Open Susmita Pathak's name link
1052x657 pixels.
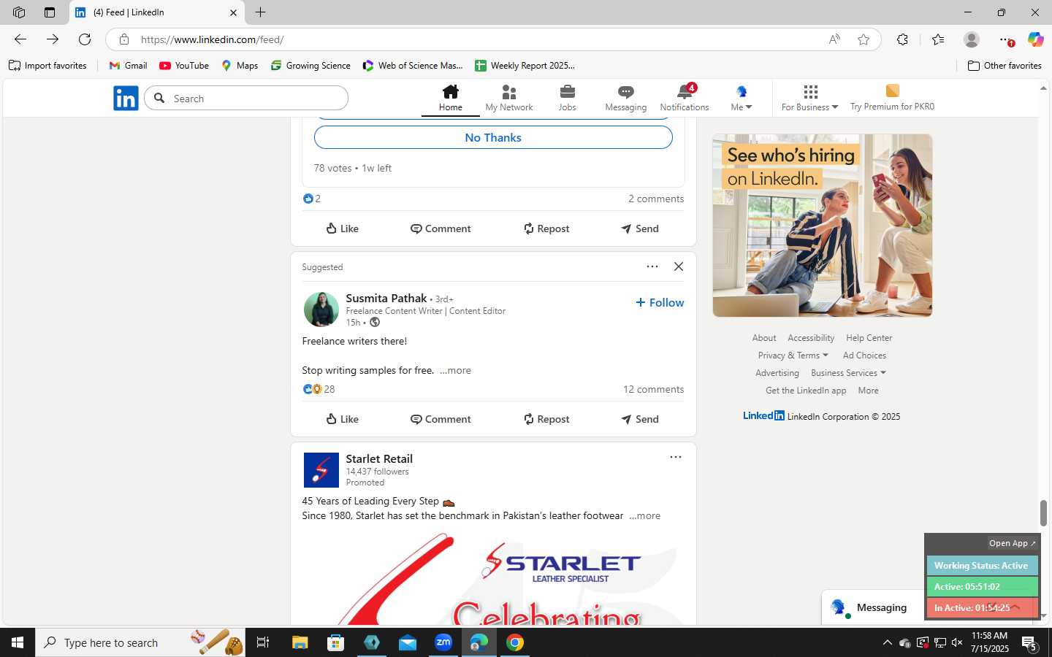(x=386, y=298)
